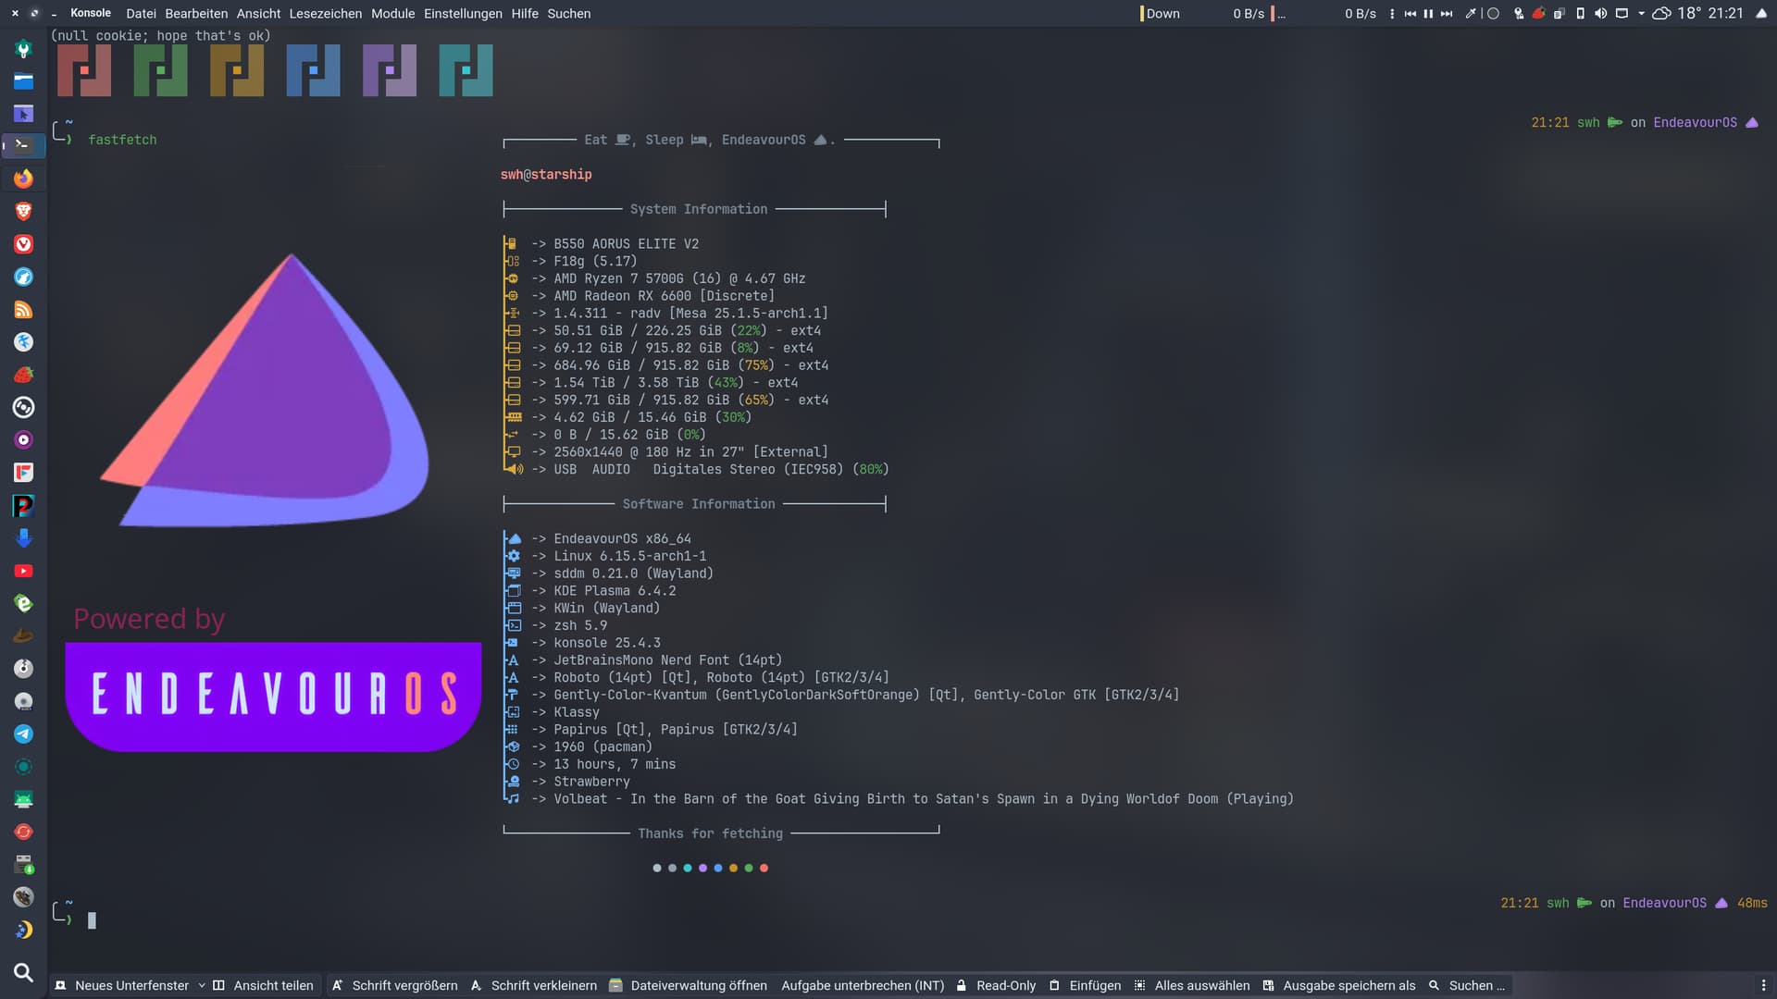Open the search magnifier in the dock

pyautogui.click(x=23, y=972)
